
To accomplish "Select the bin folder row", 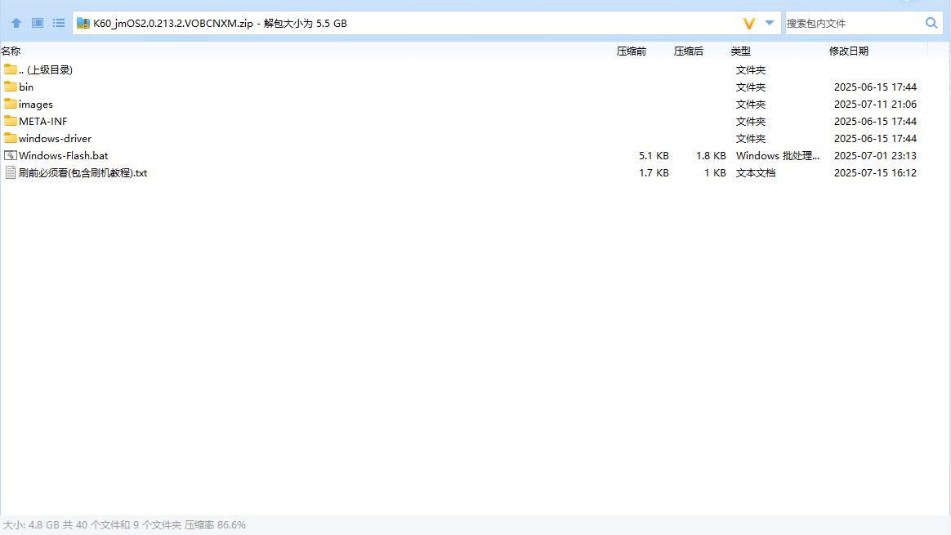I will pos(463,87).
